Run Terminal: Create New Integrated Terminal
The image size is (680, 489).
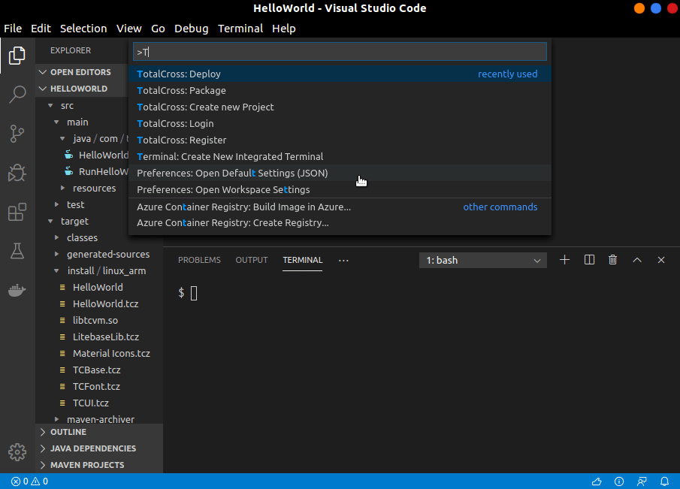(x=340, y=156)
